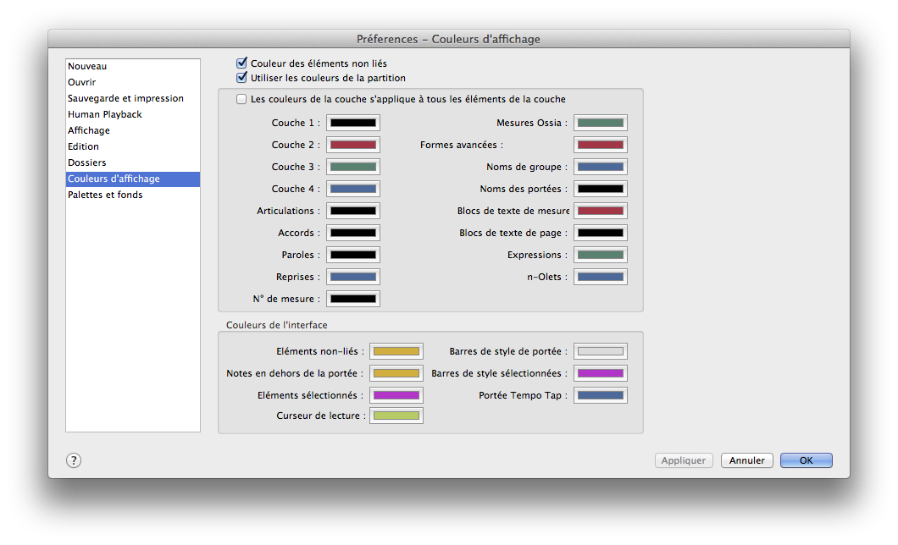Change the Couche 2 red color swatch
898x545 pixels.
pos(353,145)
